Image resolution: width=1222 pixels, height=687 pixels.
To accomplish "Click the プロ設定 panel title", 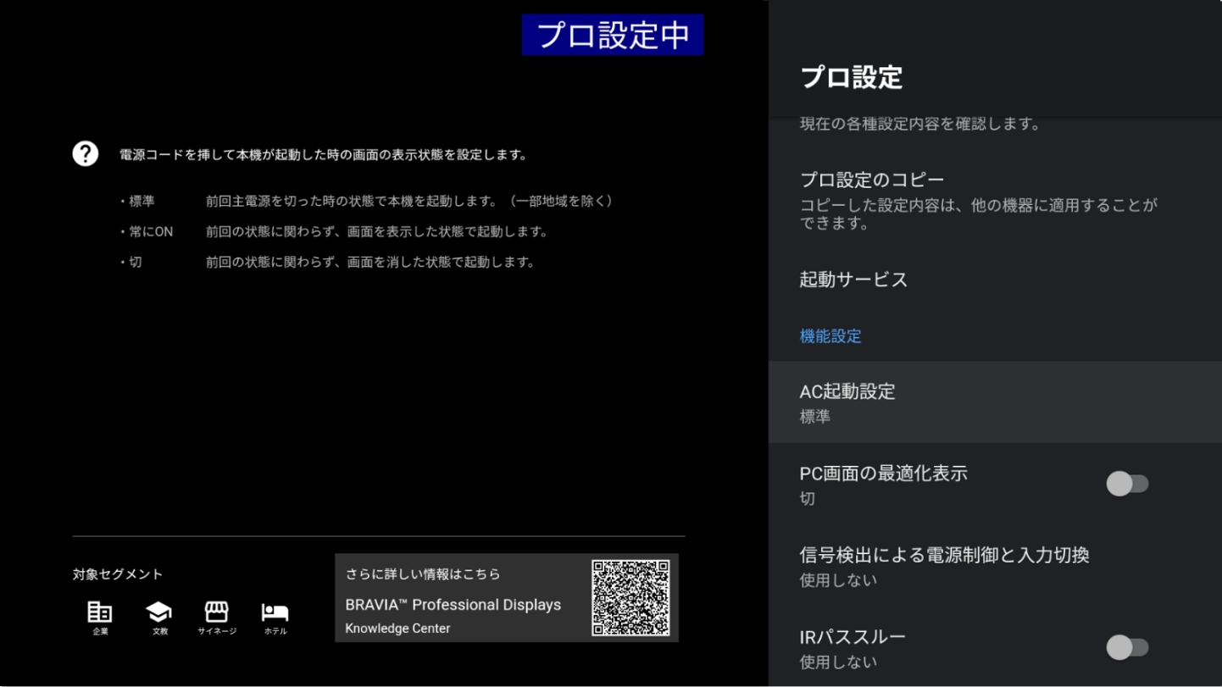I will (x=851, y=77).
